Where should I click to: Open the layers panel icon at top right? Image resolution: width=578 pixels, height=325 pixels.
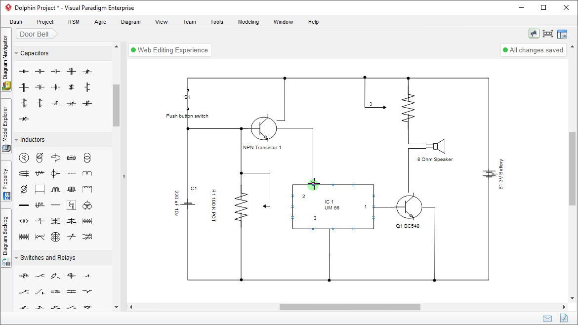pos(562,34)
